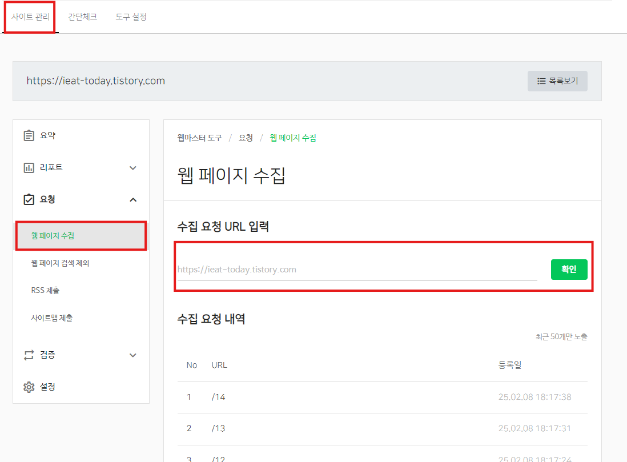The image size is (627, 462).
Task: Click the 최근 50개만 노출 note
Action: point(561,337)
